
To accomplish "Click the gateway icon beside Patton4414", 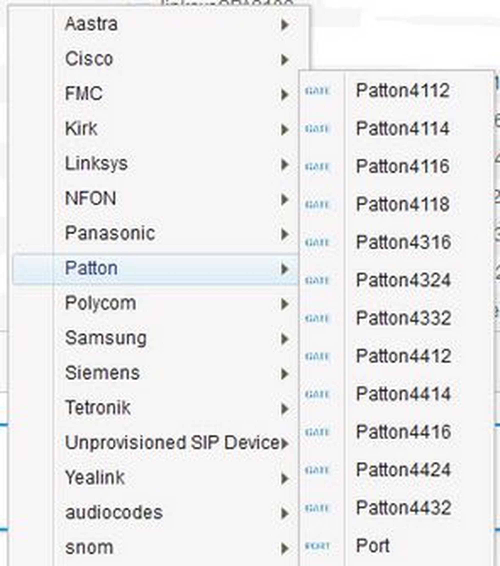I will point(317,394).
